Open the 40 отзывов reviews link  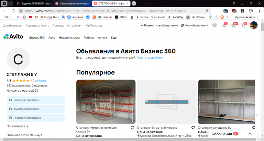tap(38, 81)
